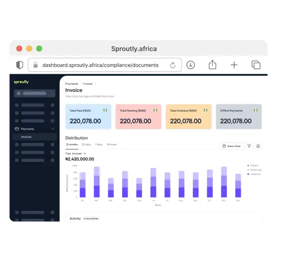Click the browser share icon

[x=212, y=65]
